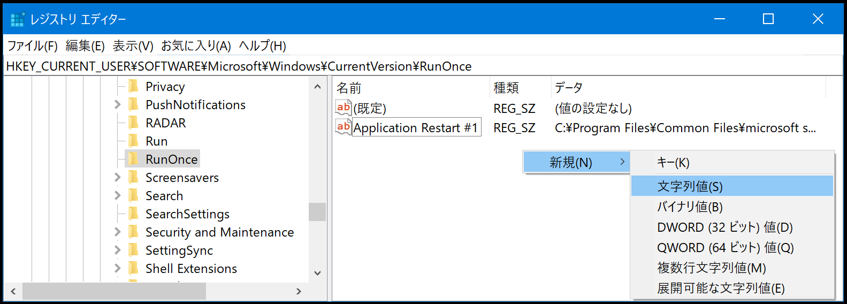Click the RunOnce folder icon
The height and width of the screenshot is (304, 847).
pos(134,159)
